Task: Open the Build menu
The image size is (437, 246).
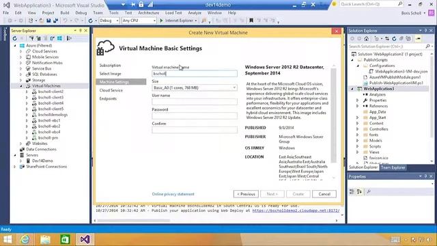Action: pos(65,13)
